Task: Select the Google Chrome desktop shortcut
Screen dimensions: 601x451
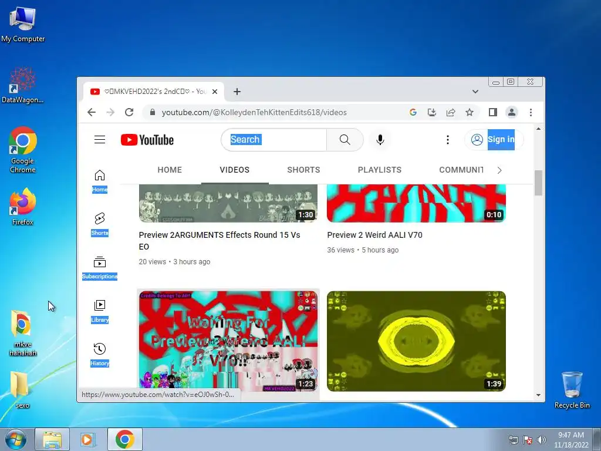Action: click(23, 150)
